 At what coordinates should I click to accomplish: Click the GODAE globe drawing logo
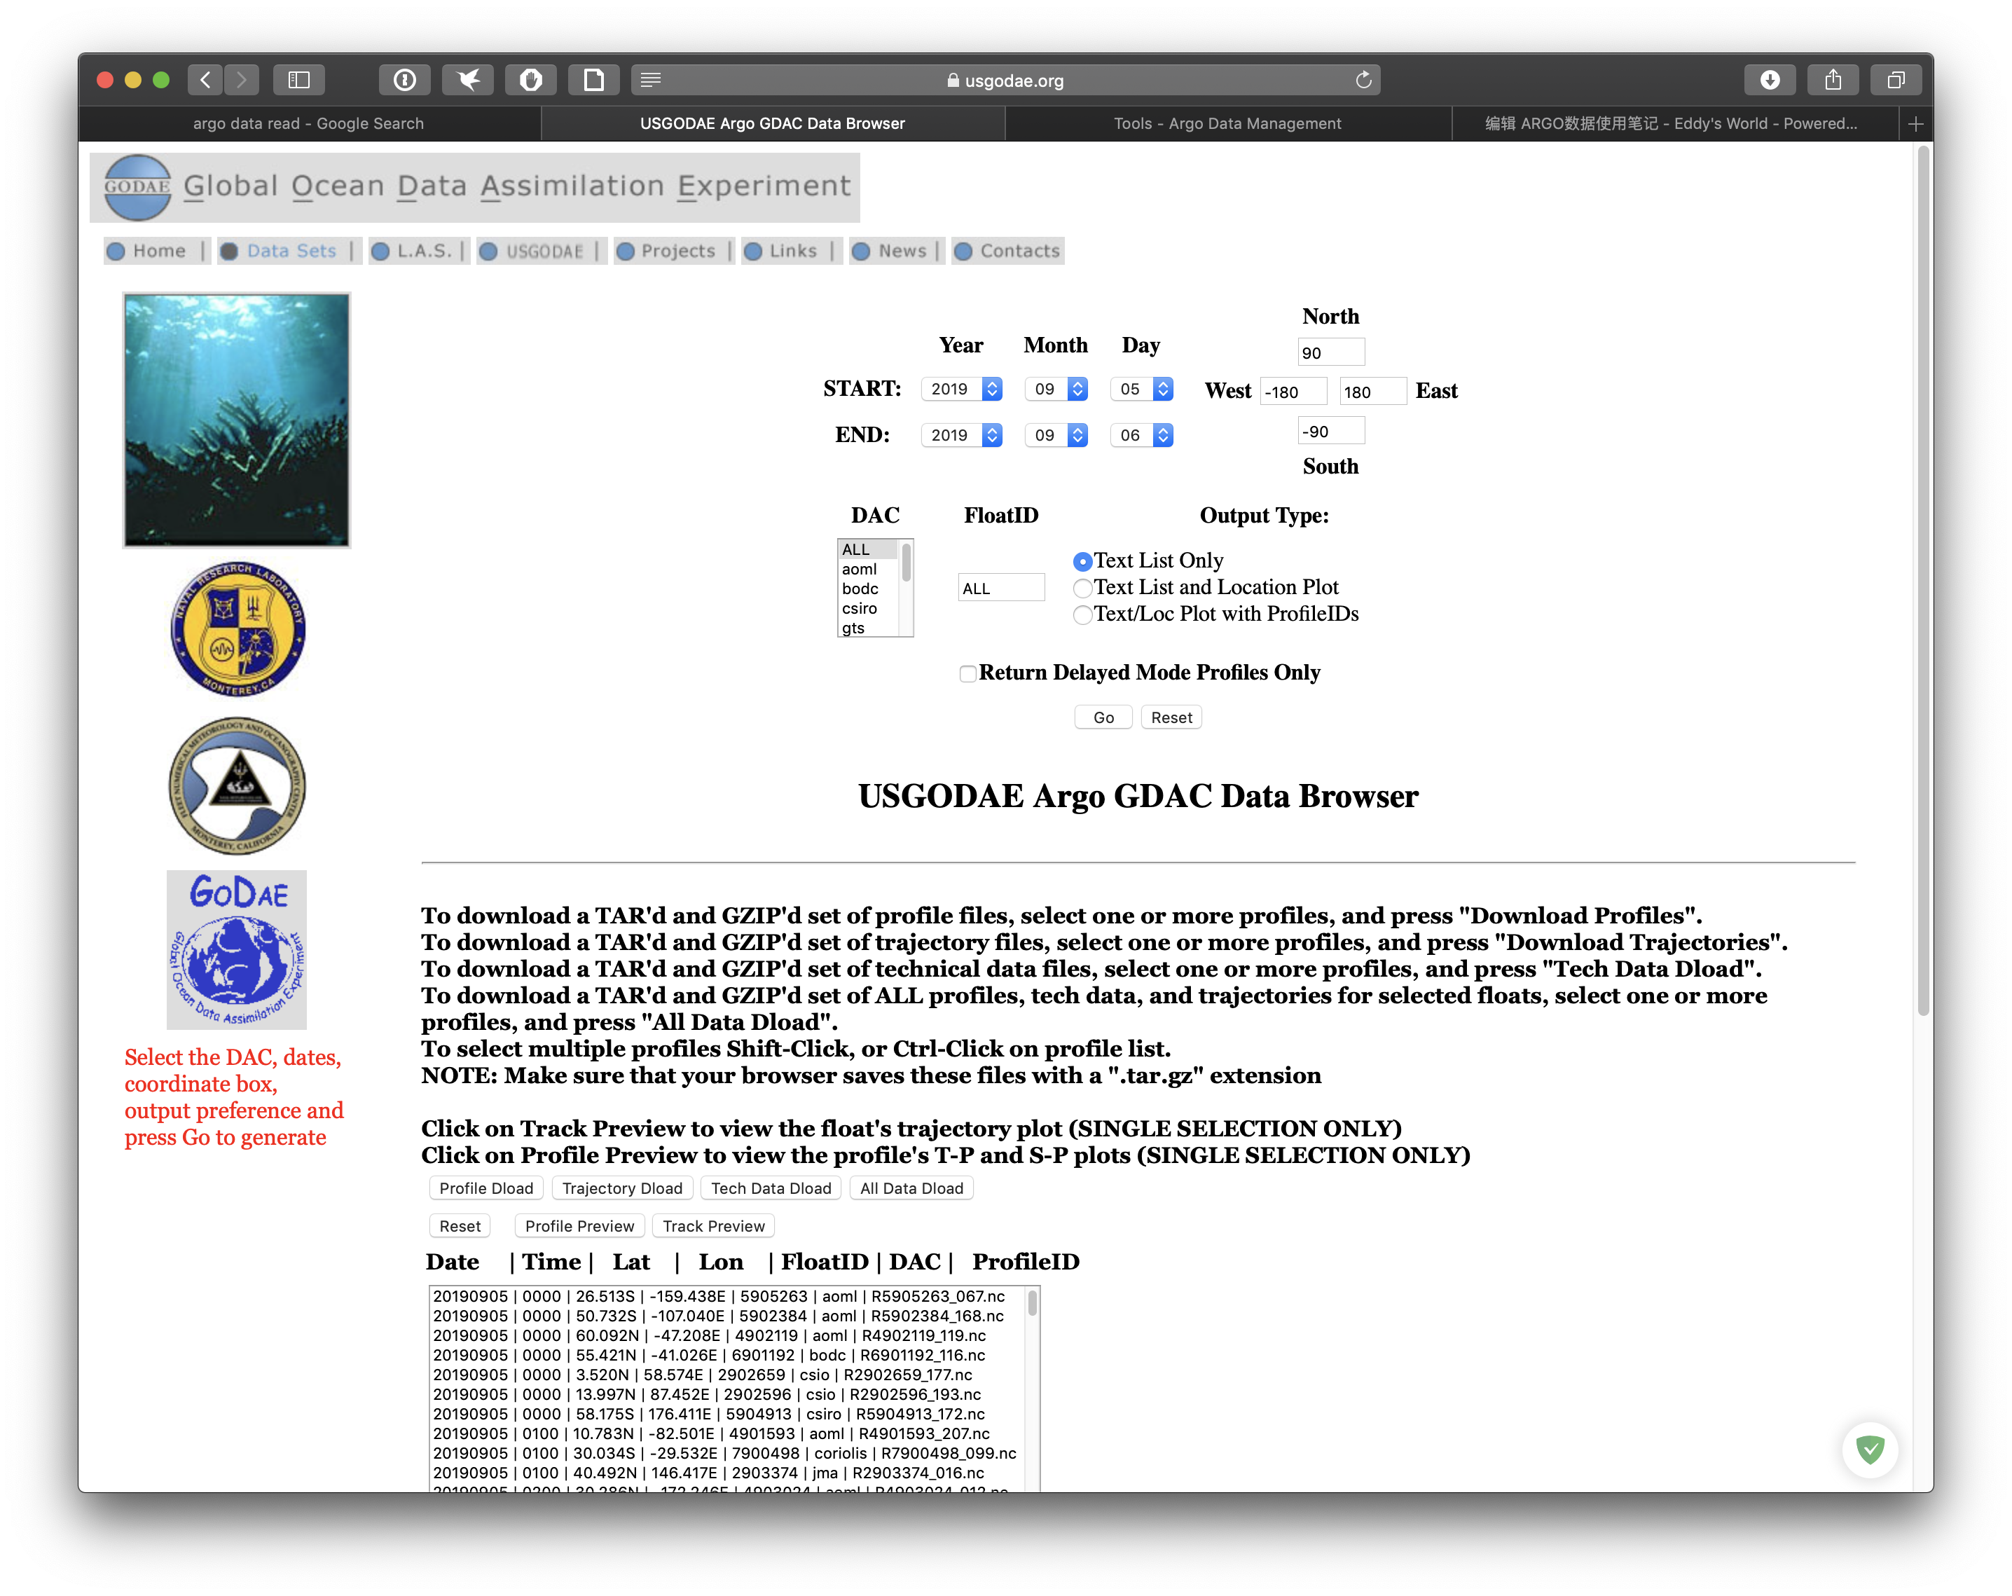236,950
